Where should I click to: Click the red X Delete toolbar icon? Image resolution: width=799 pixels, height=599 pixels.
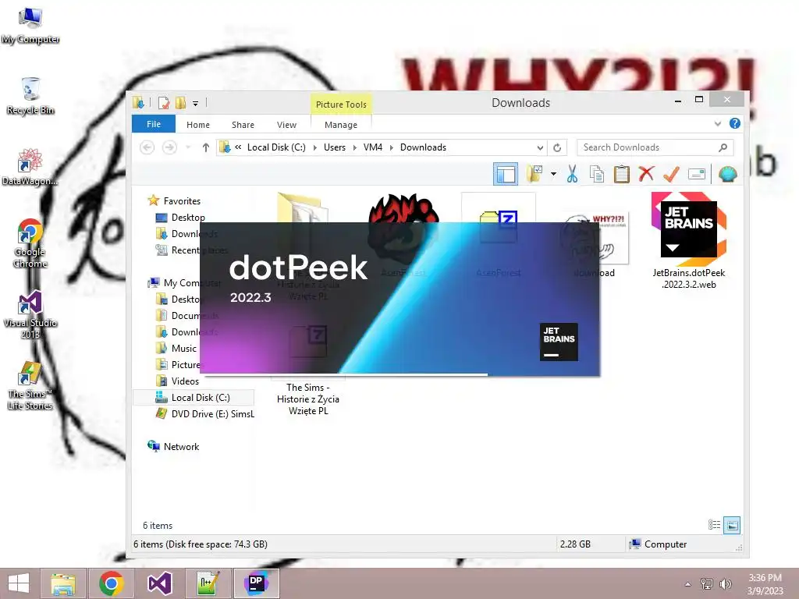(646, 174)
